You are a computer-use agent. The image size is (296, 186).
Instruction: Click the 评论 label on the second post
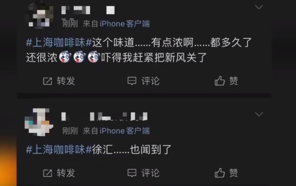[x=150, y=173]
